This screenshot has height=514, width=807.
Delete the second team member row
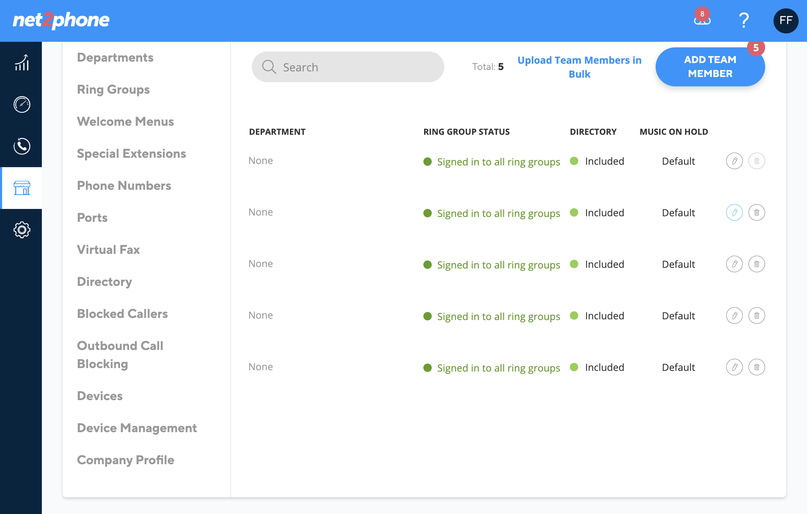point(757,212)
